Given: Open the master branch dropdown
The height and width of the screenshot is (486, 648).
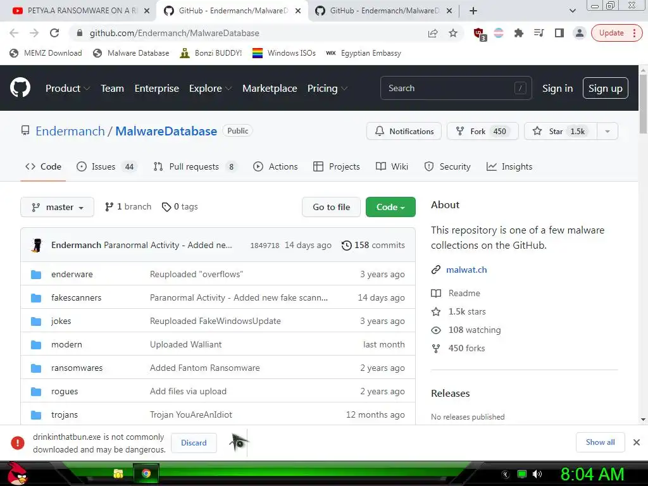Looking at the screenshot, I should (57, 207).
